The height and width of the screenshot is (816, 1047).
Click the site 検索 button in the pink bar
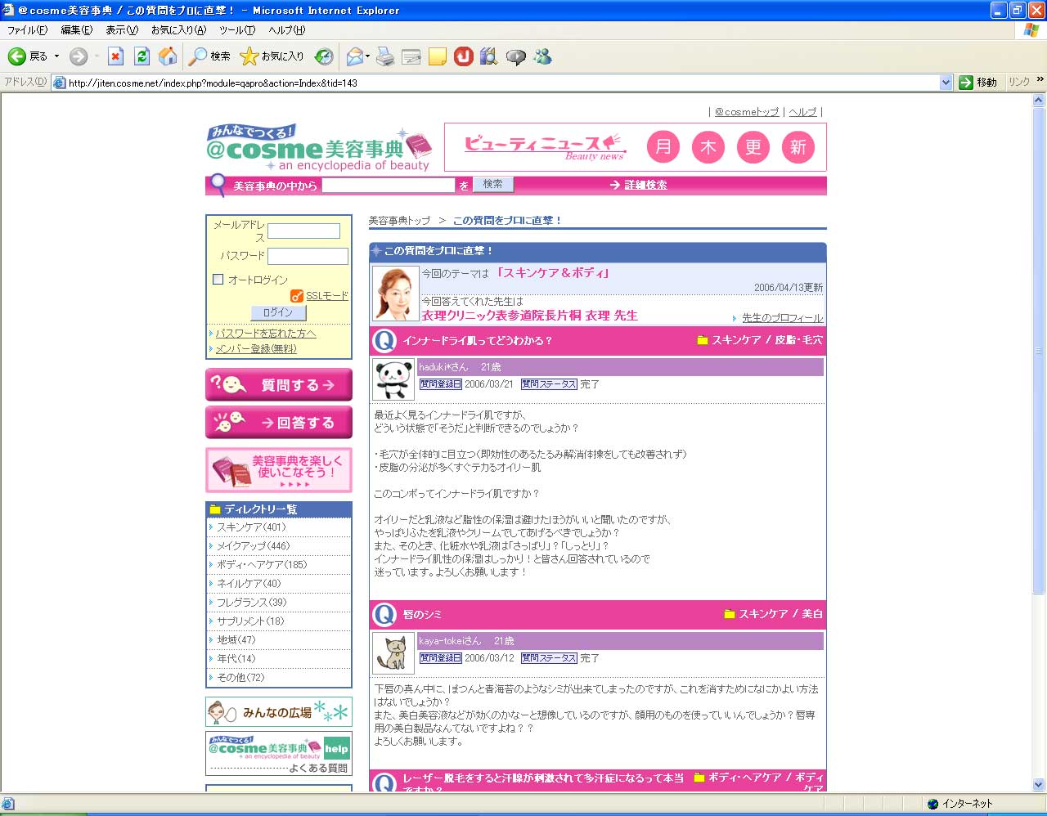click(493, 185)
